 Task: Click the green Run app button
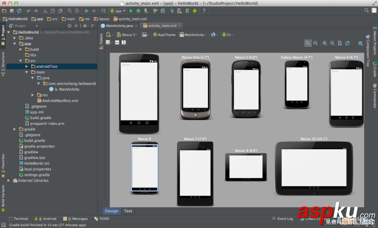[131, 10]
